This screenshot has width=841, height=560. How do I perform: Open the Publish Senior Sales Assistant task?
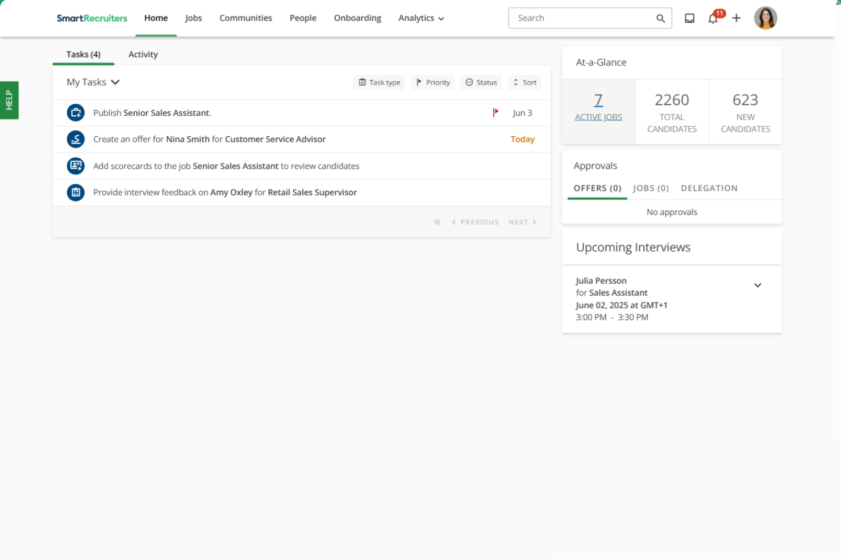(301, 113)
